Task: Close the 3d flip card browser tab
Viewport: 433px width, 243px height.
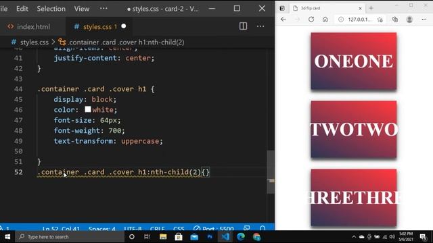Action: click(x=360, y=9)
